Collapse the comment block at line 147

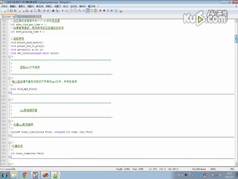pos(9,99)
